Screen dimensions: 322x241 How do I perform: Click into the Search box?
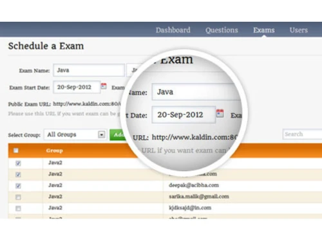pos(302,134)
